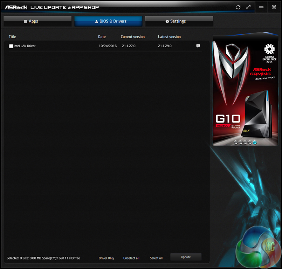Click current version 21.1.27.0
282x269 pixels.
(x=129, y=46)
